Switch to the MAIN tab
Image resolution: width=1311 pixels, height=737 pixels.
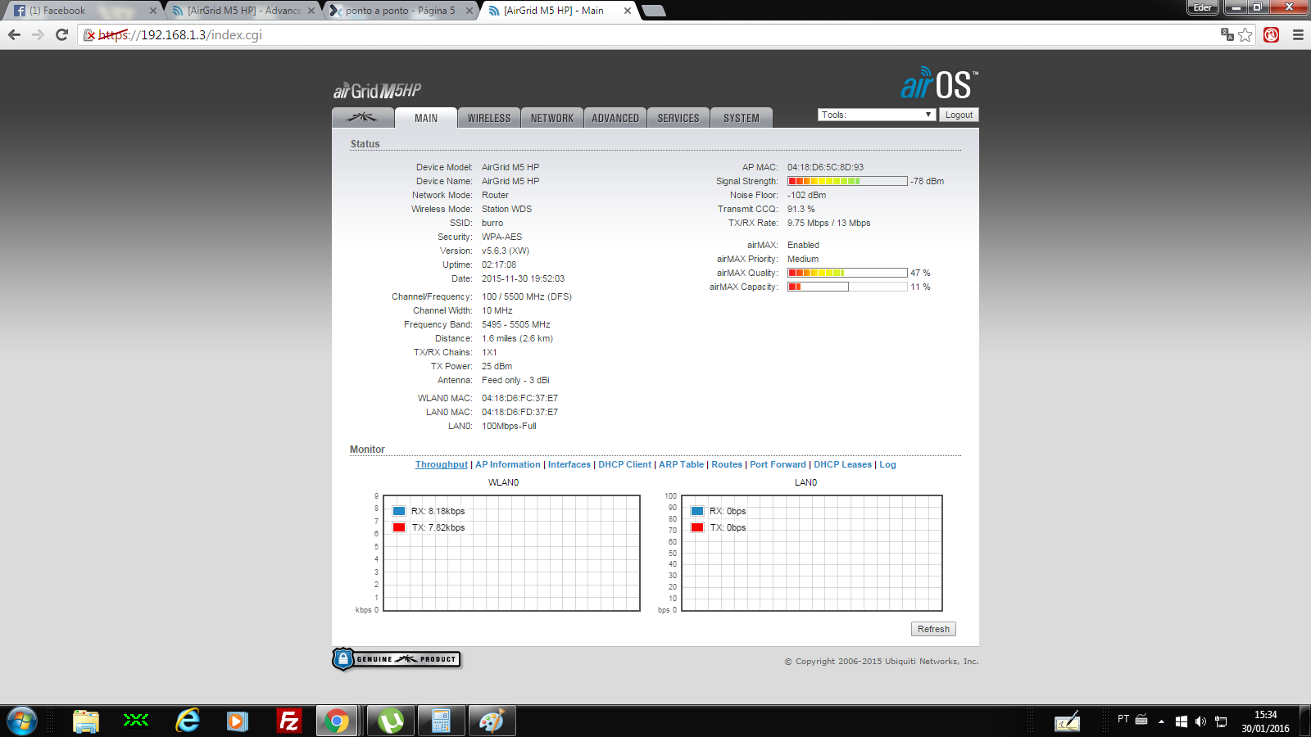[426, 118]
